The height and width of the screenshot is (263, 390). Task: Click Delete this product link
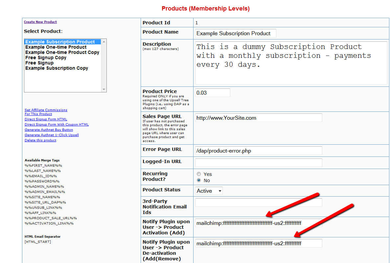(40, 140)
